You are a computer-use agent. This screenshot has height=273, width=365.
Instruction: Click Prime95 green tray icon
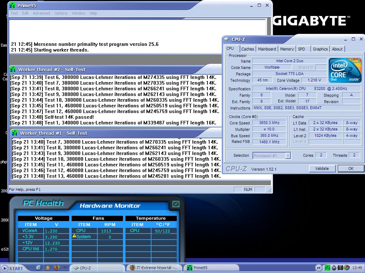(327, 268)
